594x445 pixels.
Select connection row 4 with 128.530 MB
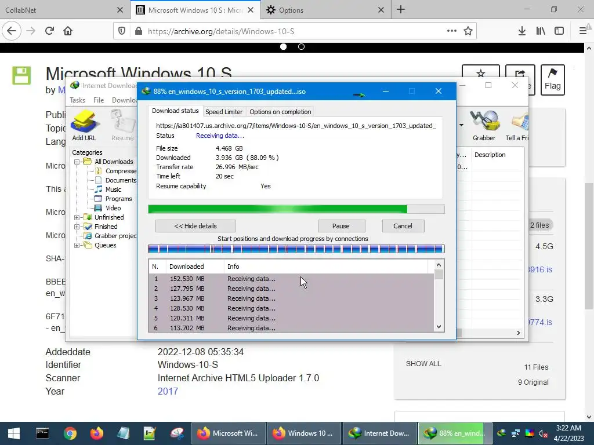291,308
